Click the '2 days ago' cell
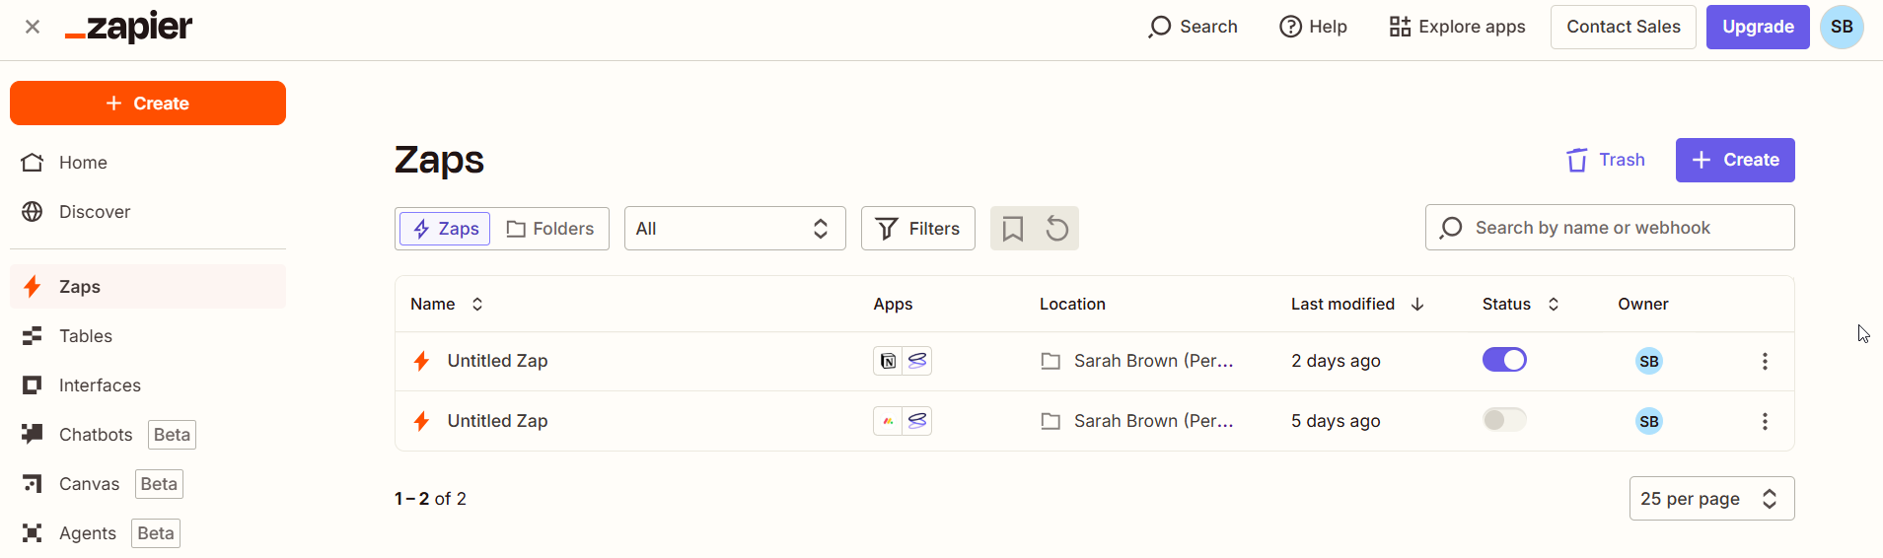1883x558 pixels. click(x=1336, y=361)
